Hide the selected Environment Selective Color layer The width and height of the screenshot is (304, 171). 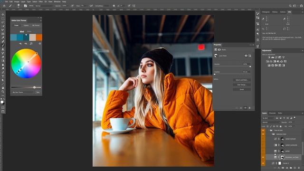point(263,157)
